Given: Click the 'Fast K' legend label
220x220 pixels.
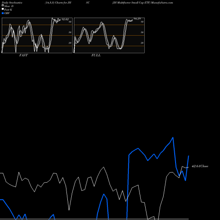Looking at the screenshot, I should [8, 10].
